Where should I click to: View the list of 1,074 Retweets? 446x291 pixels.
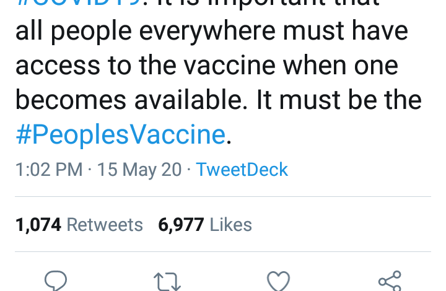(x=79, y=224)
